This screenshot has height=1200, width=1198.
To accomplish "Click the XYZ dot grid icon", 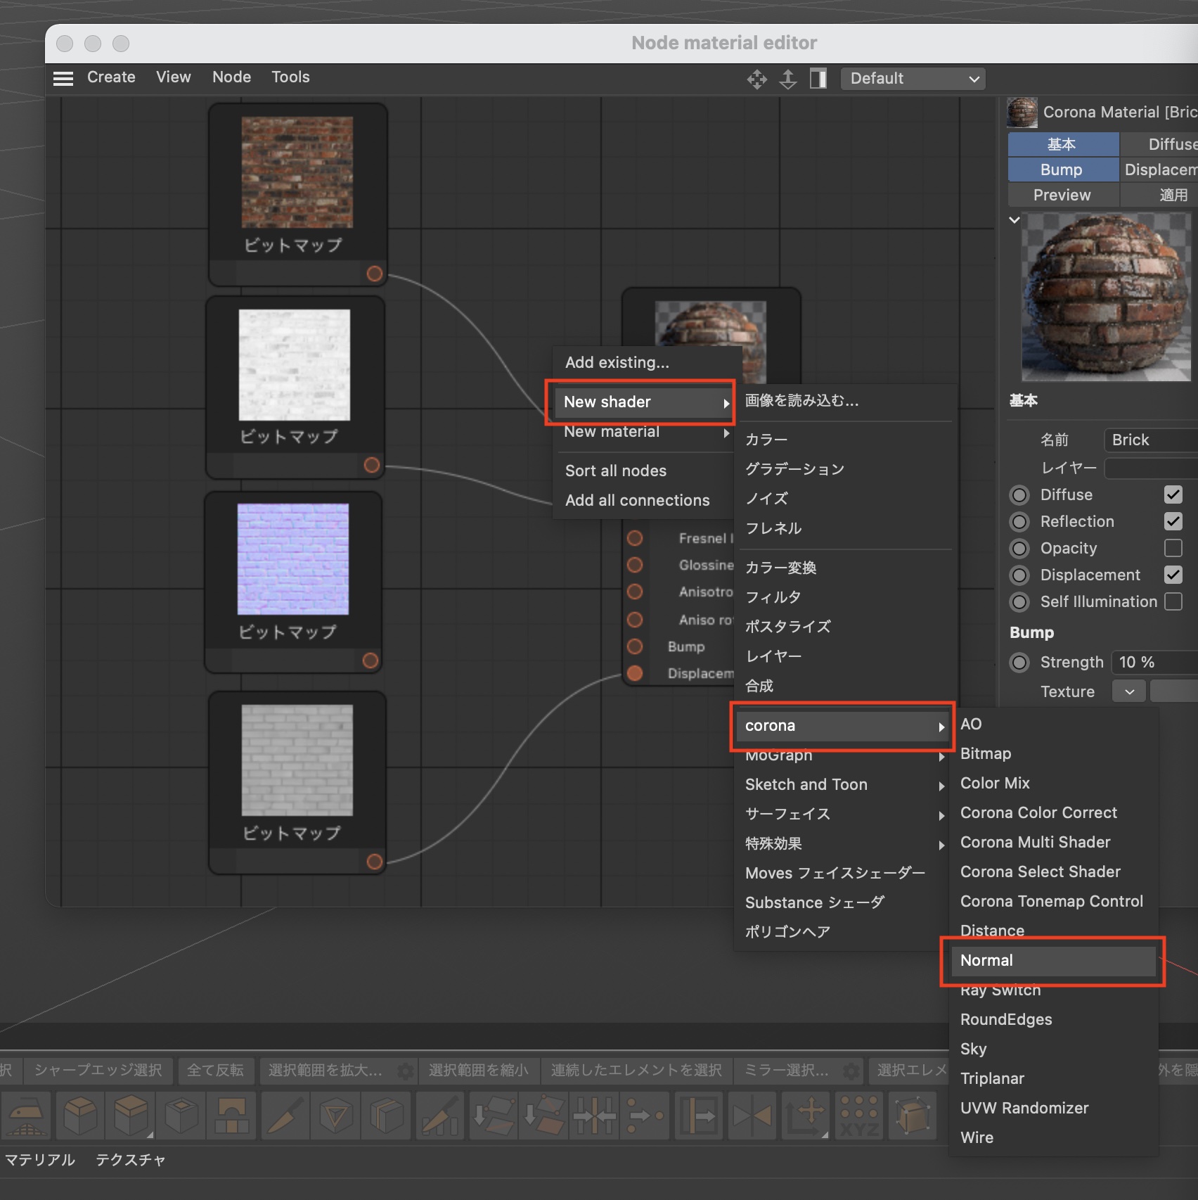I will click(x=858, y=1115).
